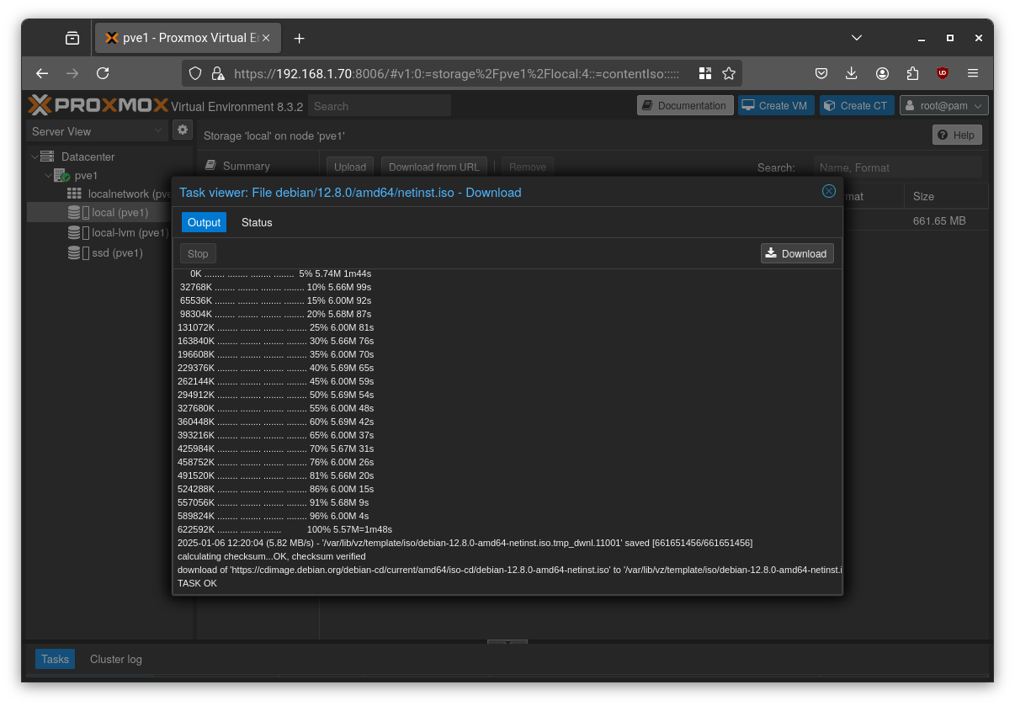
Task: Collapse the pve1 node in Server View
Action: pyautogui.click(x=48, y=175)
